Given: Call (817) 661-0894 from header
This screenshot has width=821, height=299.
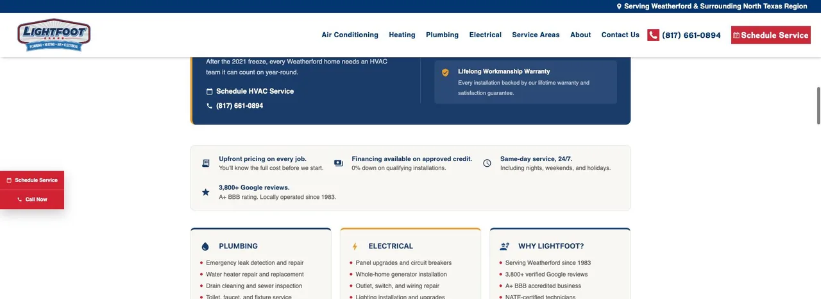Looking at the screenshot, I should [691, 35].
